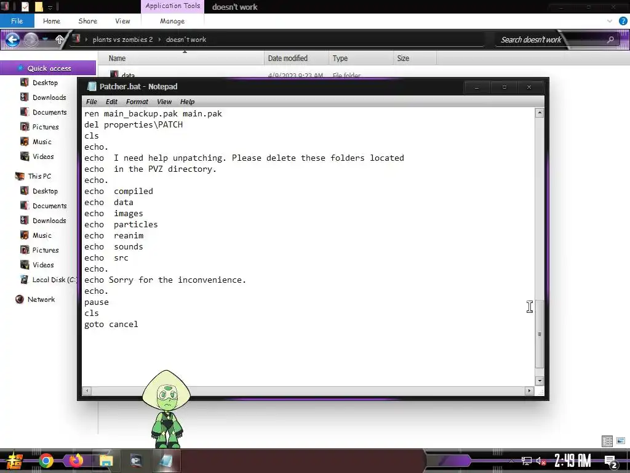Open notification center with 2 alerts
630x473 pixels.
coord(611,461)
